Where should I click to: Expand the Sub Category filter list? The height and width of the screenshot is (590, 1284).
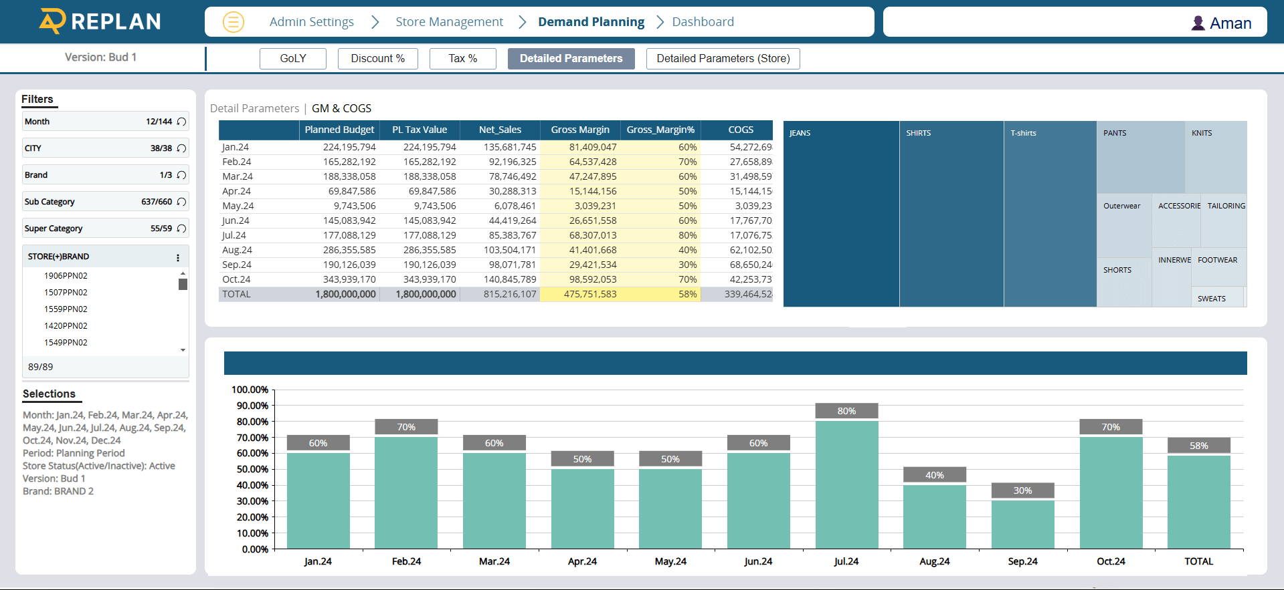click(x=87, y=202)
